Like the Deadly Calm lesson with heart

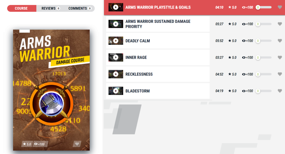tap(280, 41)
